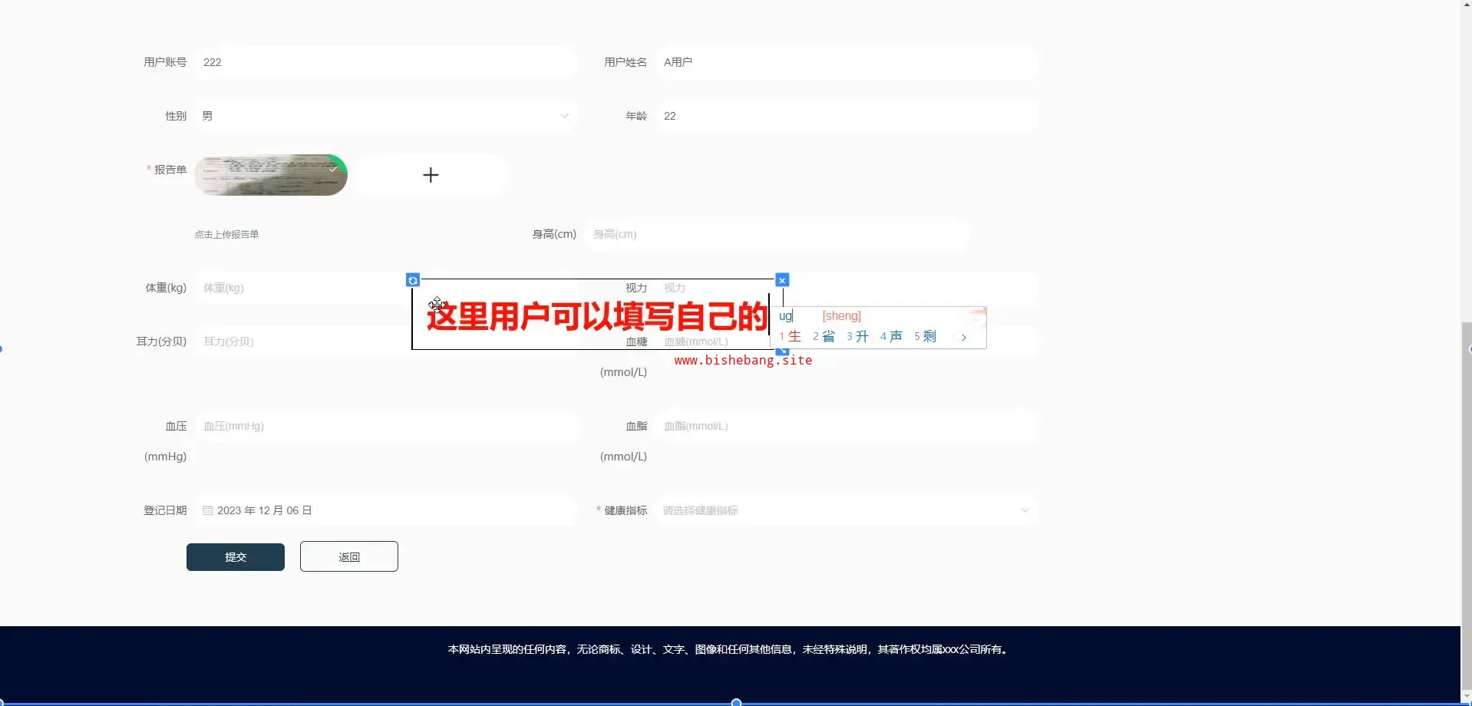Click the red annotation text 这里用户可以填写自己的

pos(597,316)
